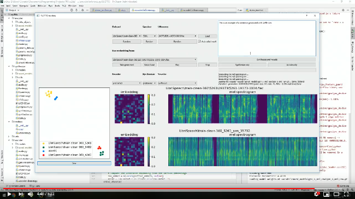The image size is (355, 199).
Task: Click the Synthesize only button
Action: 242,65
